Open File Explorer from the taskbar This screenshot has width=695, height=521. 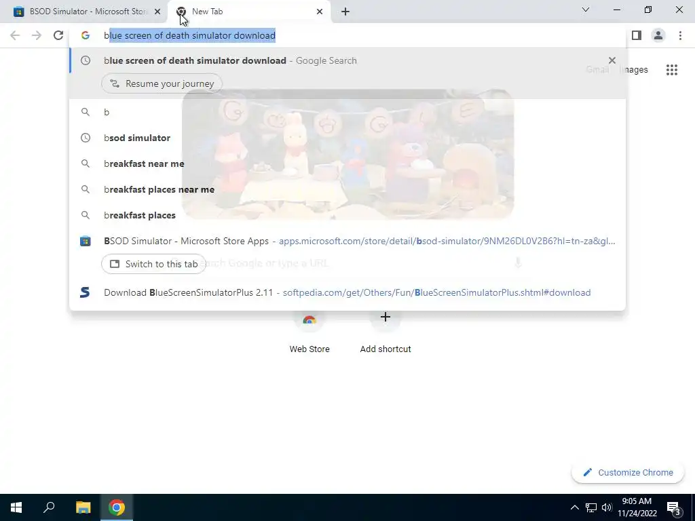(83, 507)
